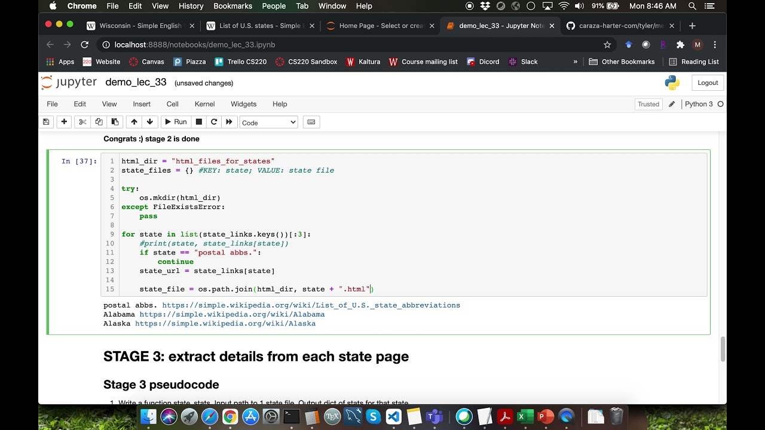Open the cell type Code dropdown
765x430 pixels.
coord(268,122)
